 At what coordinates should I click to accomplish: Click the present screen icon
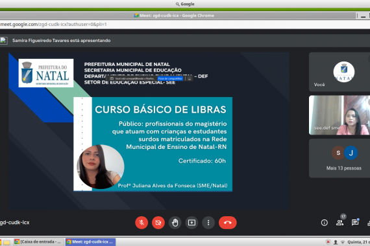tap(191, 223)
